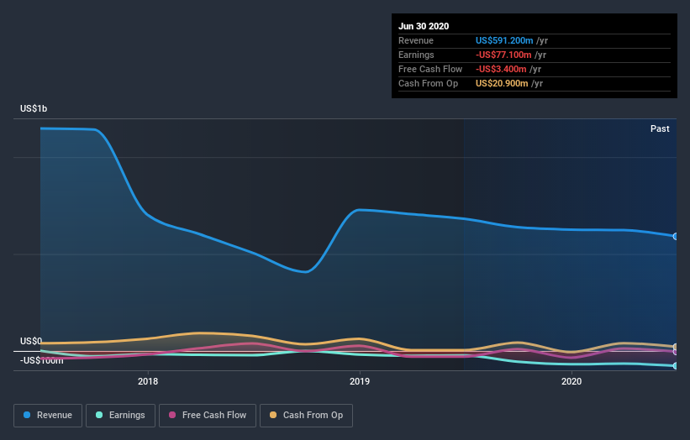The width and height of the screenshot is (690, 440).
Task: Click the teal Earnings end-point marker
Action: [676, 366]
